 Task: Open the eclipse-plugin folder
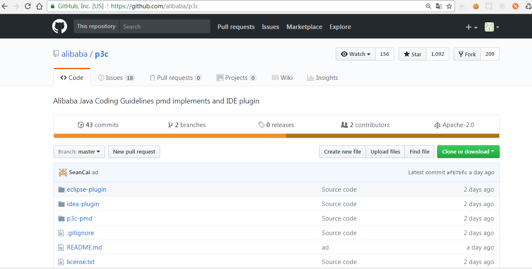[x=87, y=190]
